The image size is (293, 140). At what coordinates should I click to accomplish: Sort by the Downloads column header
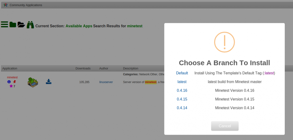(83, 68)
